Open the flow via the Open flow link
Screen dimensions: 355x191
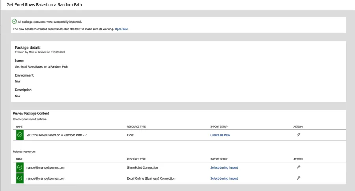(x=121, y=29)
